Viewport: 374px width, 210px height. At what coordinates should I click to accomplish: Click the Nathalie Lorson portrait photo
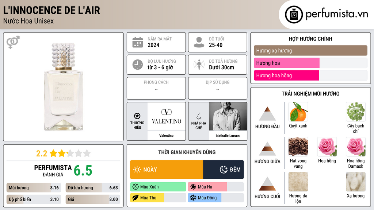228,116
